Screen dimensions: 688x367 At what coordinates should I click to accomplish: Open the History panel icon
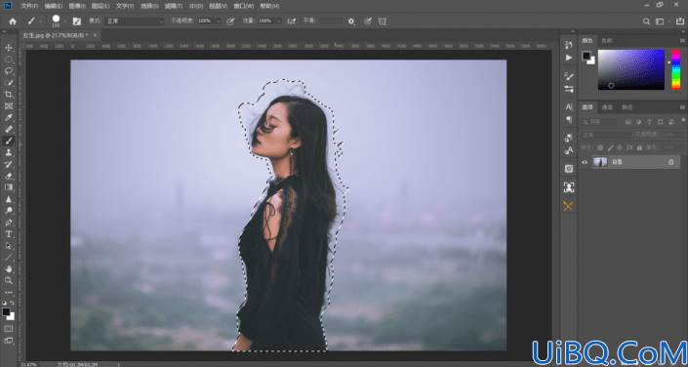569,45
